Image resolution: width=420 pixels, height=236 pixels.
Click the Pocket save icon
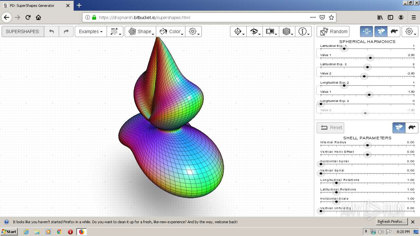(322, 17)
